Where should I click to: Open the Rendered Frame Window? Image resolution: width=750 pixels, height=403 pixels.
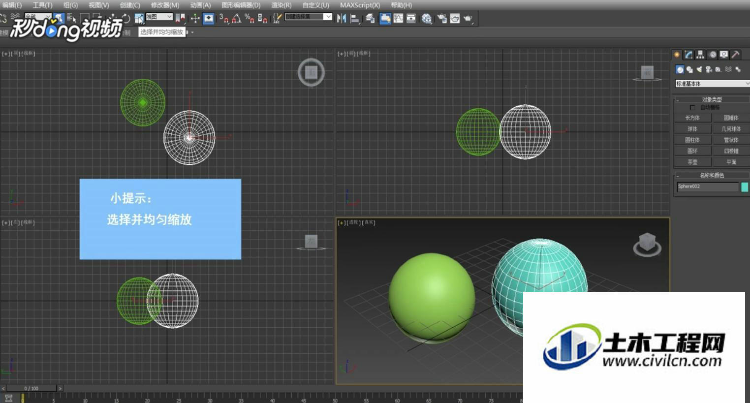[455, 19]
